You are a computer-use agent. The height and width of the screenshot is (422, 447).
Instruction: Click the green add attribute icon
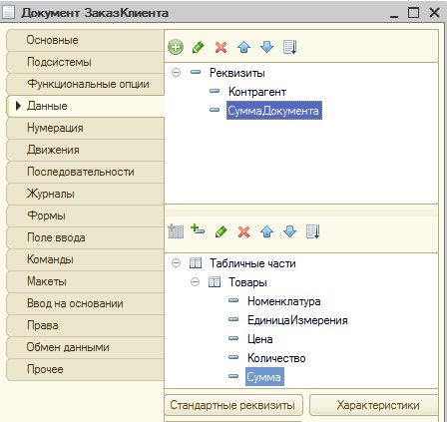coord(176,47)
